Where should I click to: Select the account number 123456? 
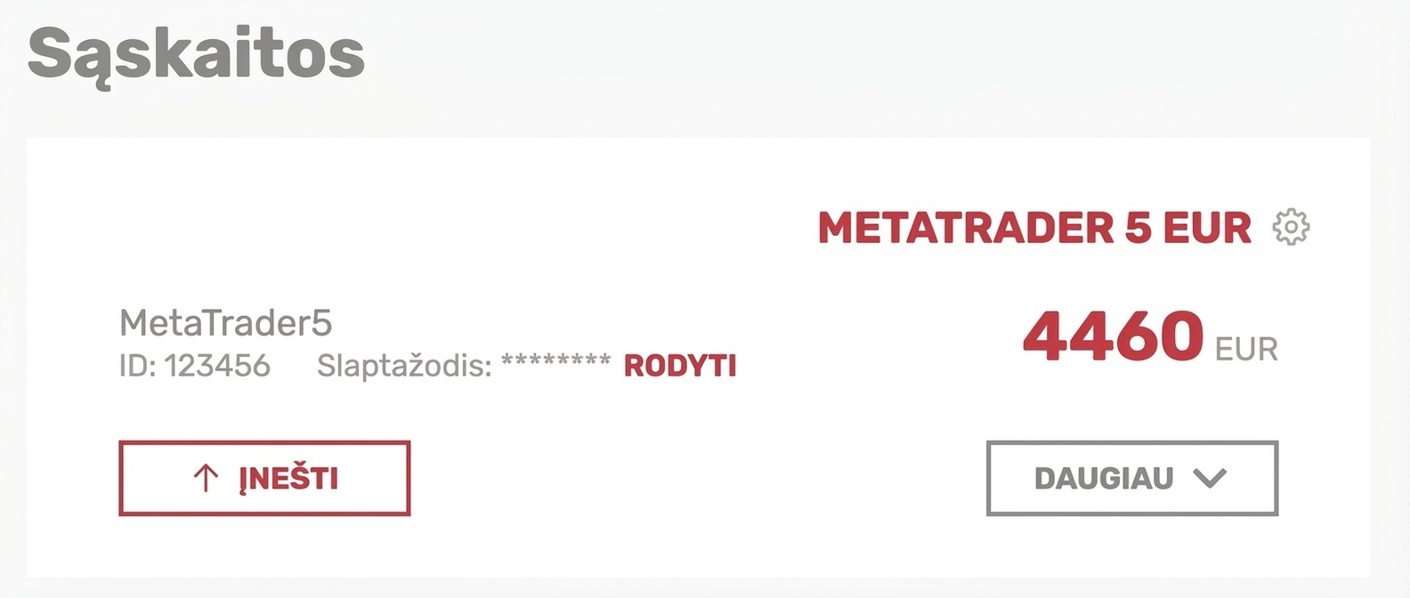(217, 366)
